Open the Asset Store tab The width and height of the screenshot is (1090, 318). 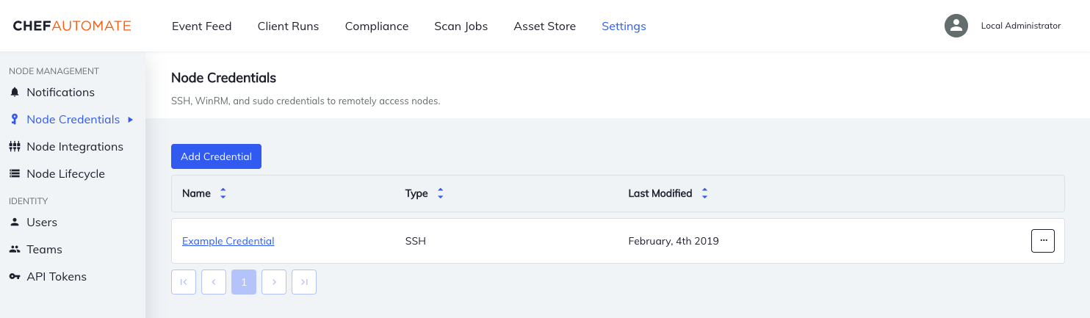point(544,26)
